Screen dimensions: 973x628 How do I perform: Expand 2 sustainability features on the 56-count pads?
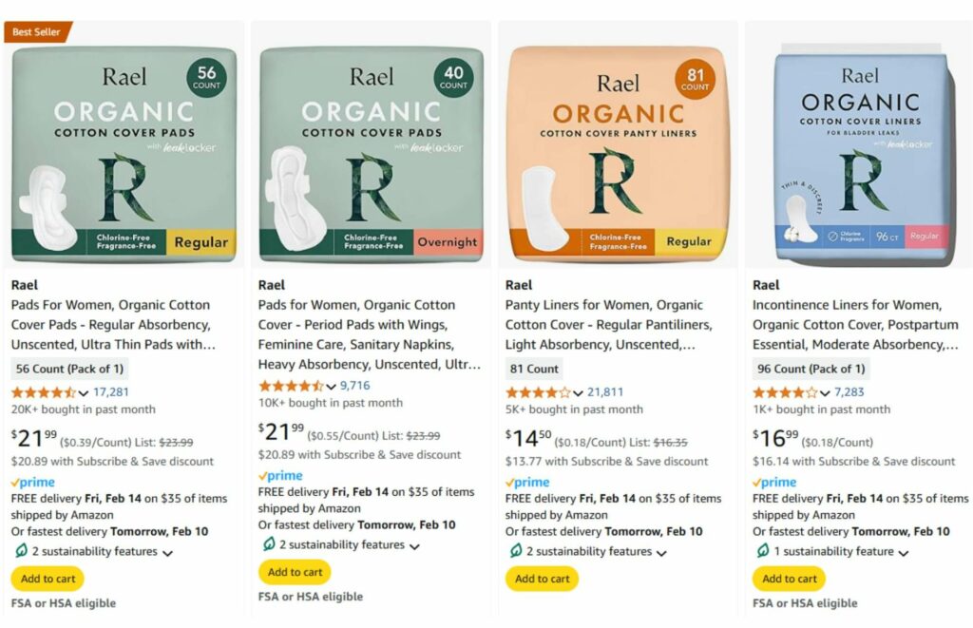click(x=103, y=551)
